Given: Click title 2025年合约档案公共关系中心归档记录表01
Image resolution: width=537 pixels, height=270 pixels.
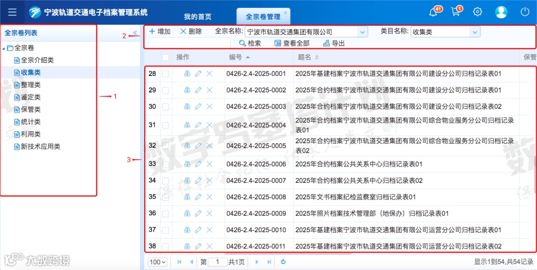Looking at the screenshot, I should point(359,164).
